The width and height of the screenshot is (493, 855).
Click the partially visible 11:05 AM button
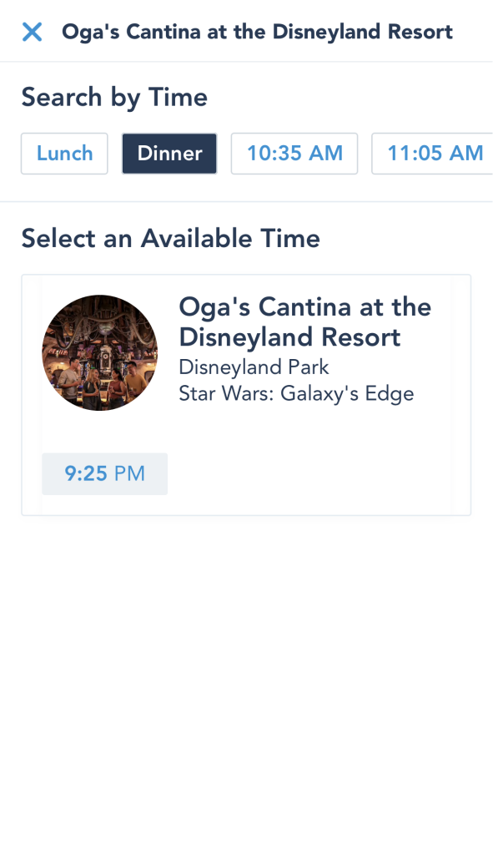(x=433, y=154)
